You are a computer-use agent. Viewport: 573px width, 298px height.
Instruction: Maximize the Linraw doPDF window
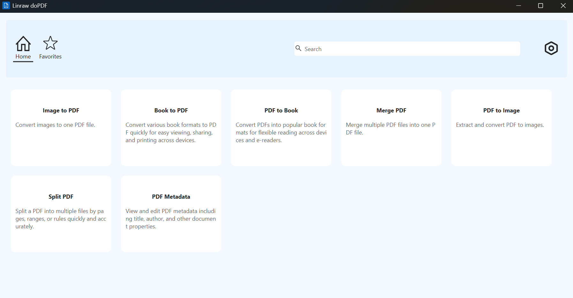540,6
